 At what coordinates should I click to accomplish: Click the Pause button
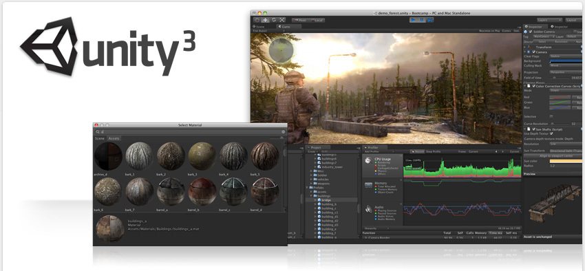[422, 20]
